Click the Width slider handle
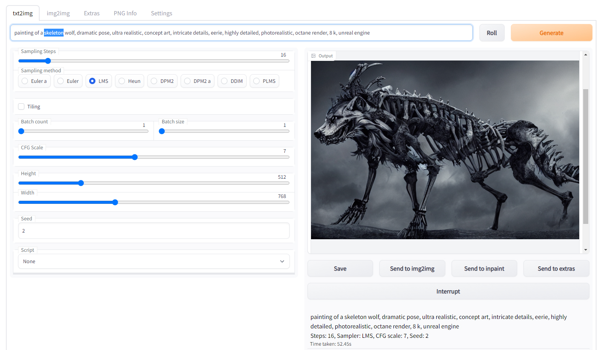The image size is (602, 350). point(115,202)
